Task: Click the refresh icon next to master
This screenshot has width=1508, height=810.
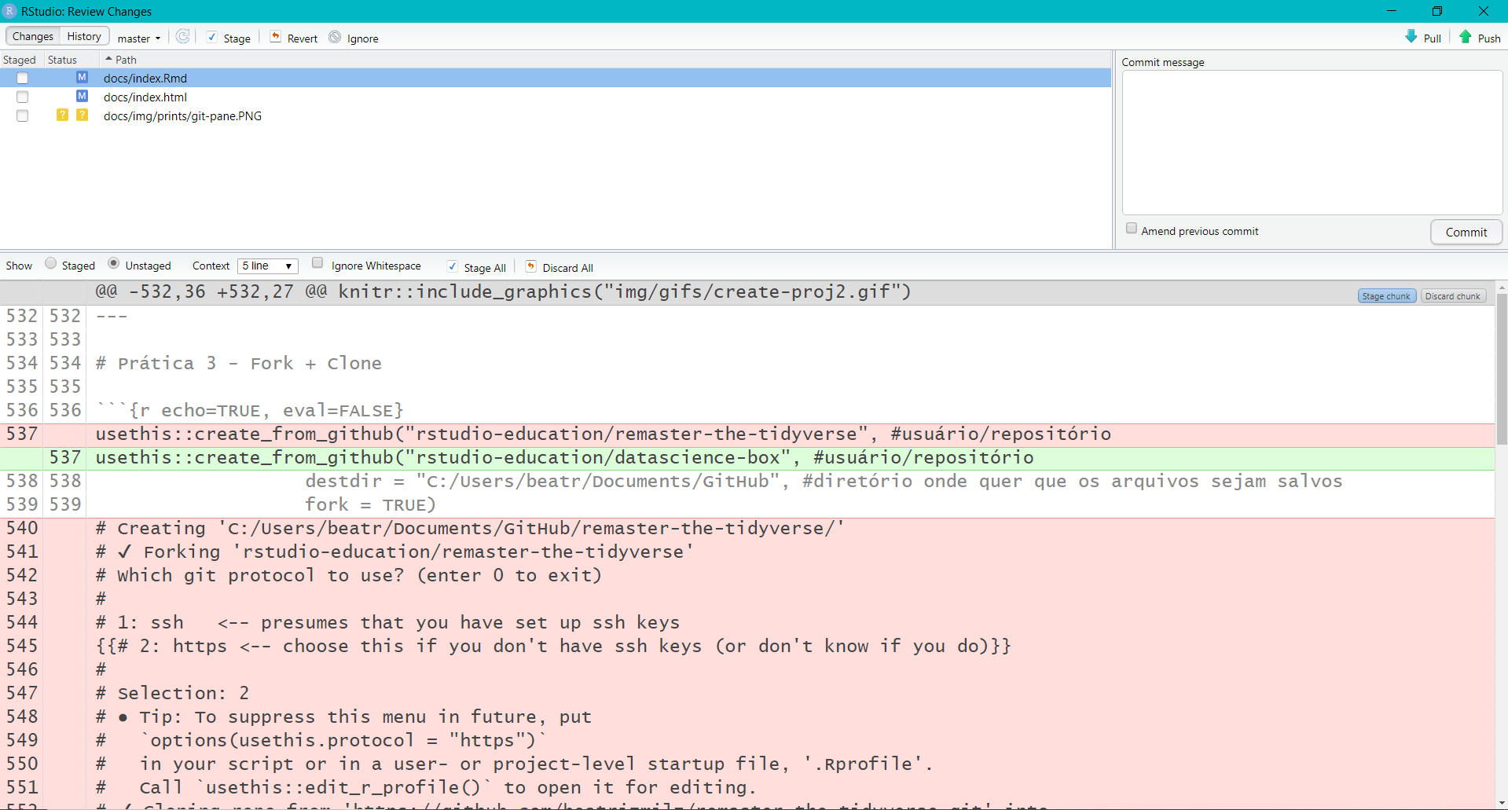Action: (182, 37)
